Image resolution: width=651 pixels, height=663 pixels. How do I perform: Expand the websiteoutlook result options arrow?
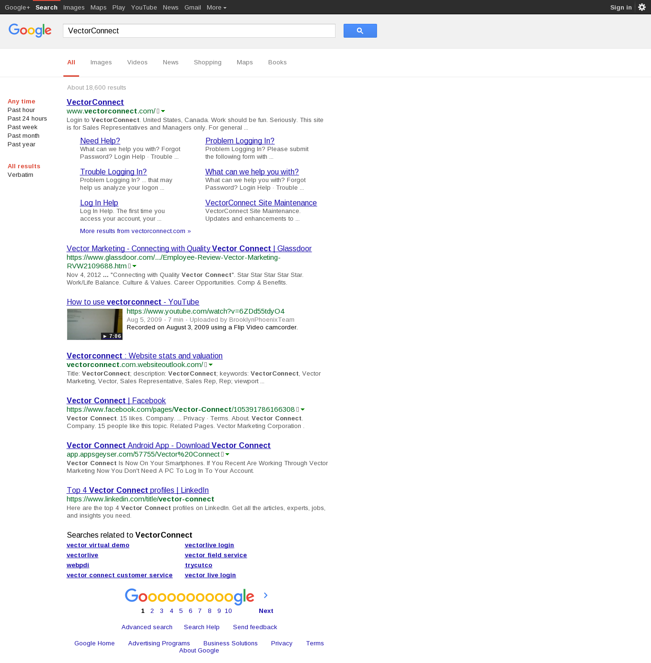point(211,365)
